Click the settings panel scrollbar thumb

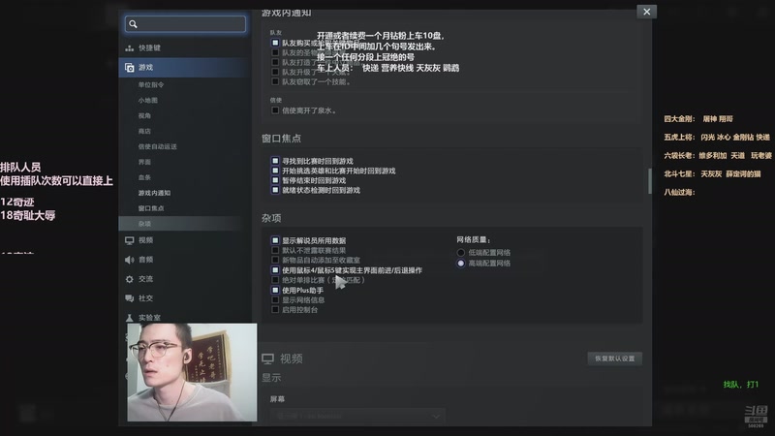(649, 181)
